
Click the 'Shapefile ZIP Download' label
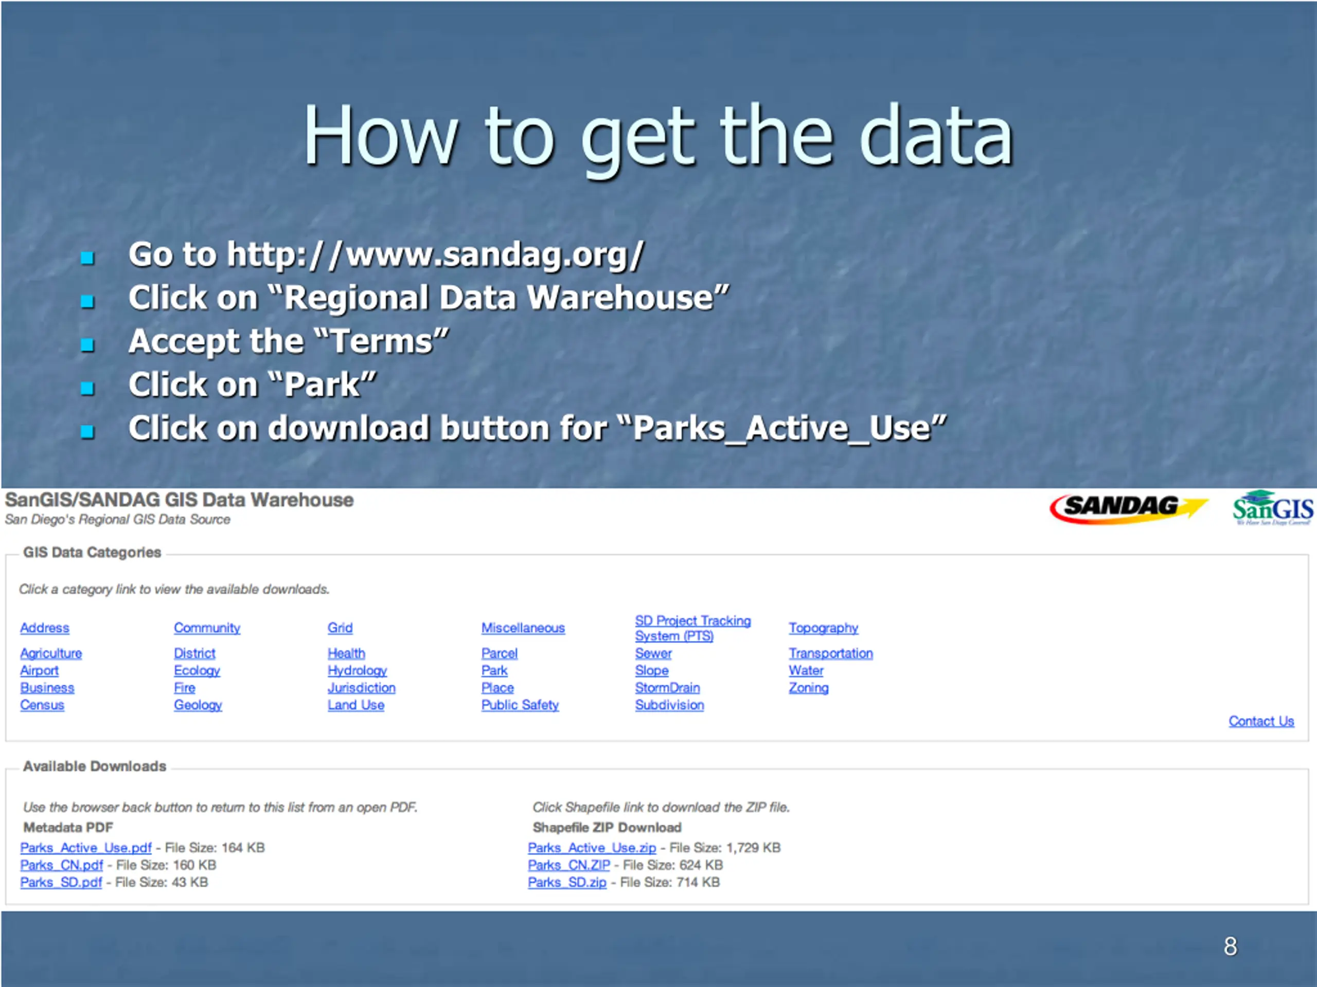point(607,828)
